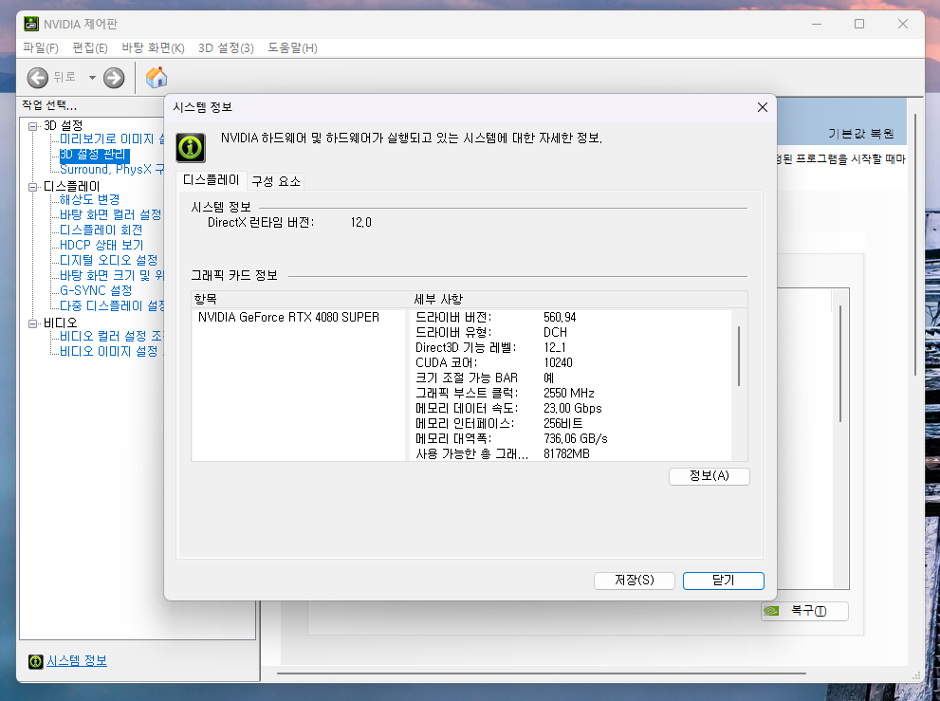The image size is (940, 701).
Task: Open Surround, PhysX configuration item
Action: click(x=112, y=170)
